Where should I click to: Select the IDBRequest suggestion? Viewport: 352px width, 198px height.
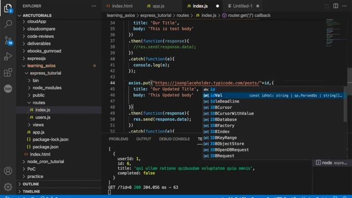point(273,156)
